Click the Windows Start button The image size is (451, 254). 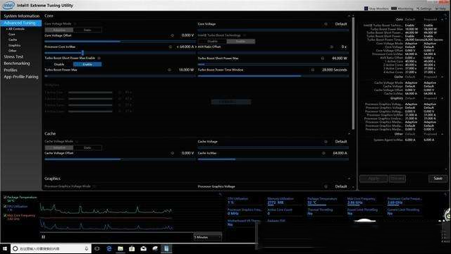click(5, 248)
